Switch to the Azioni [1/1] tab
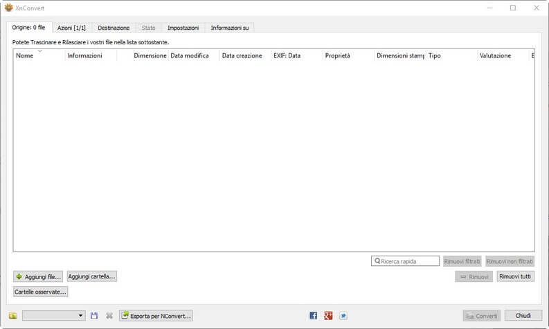Image resolution: width=549 pixels, height=329 pixels. (72, 28)
